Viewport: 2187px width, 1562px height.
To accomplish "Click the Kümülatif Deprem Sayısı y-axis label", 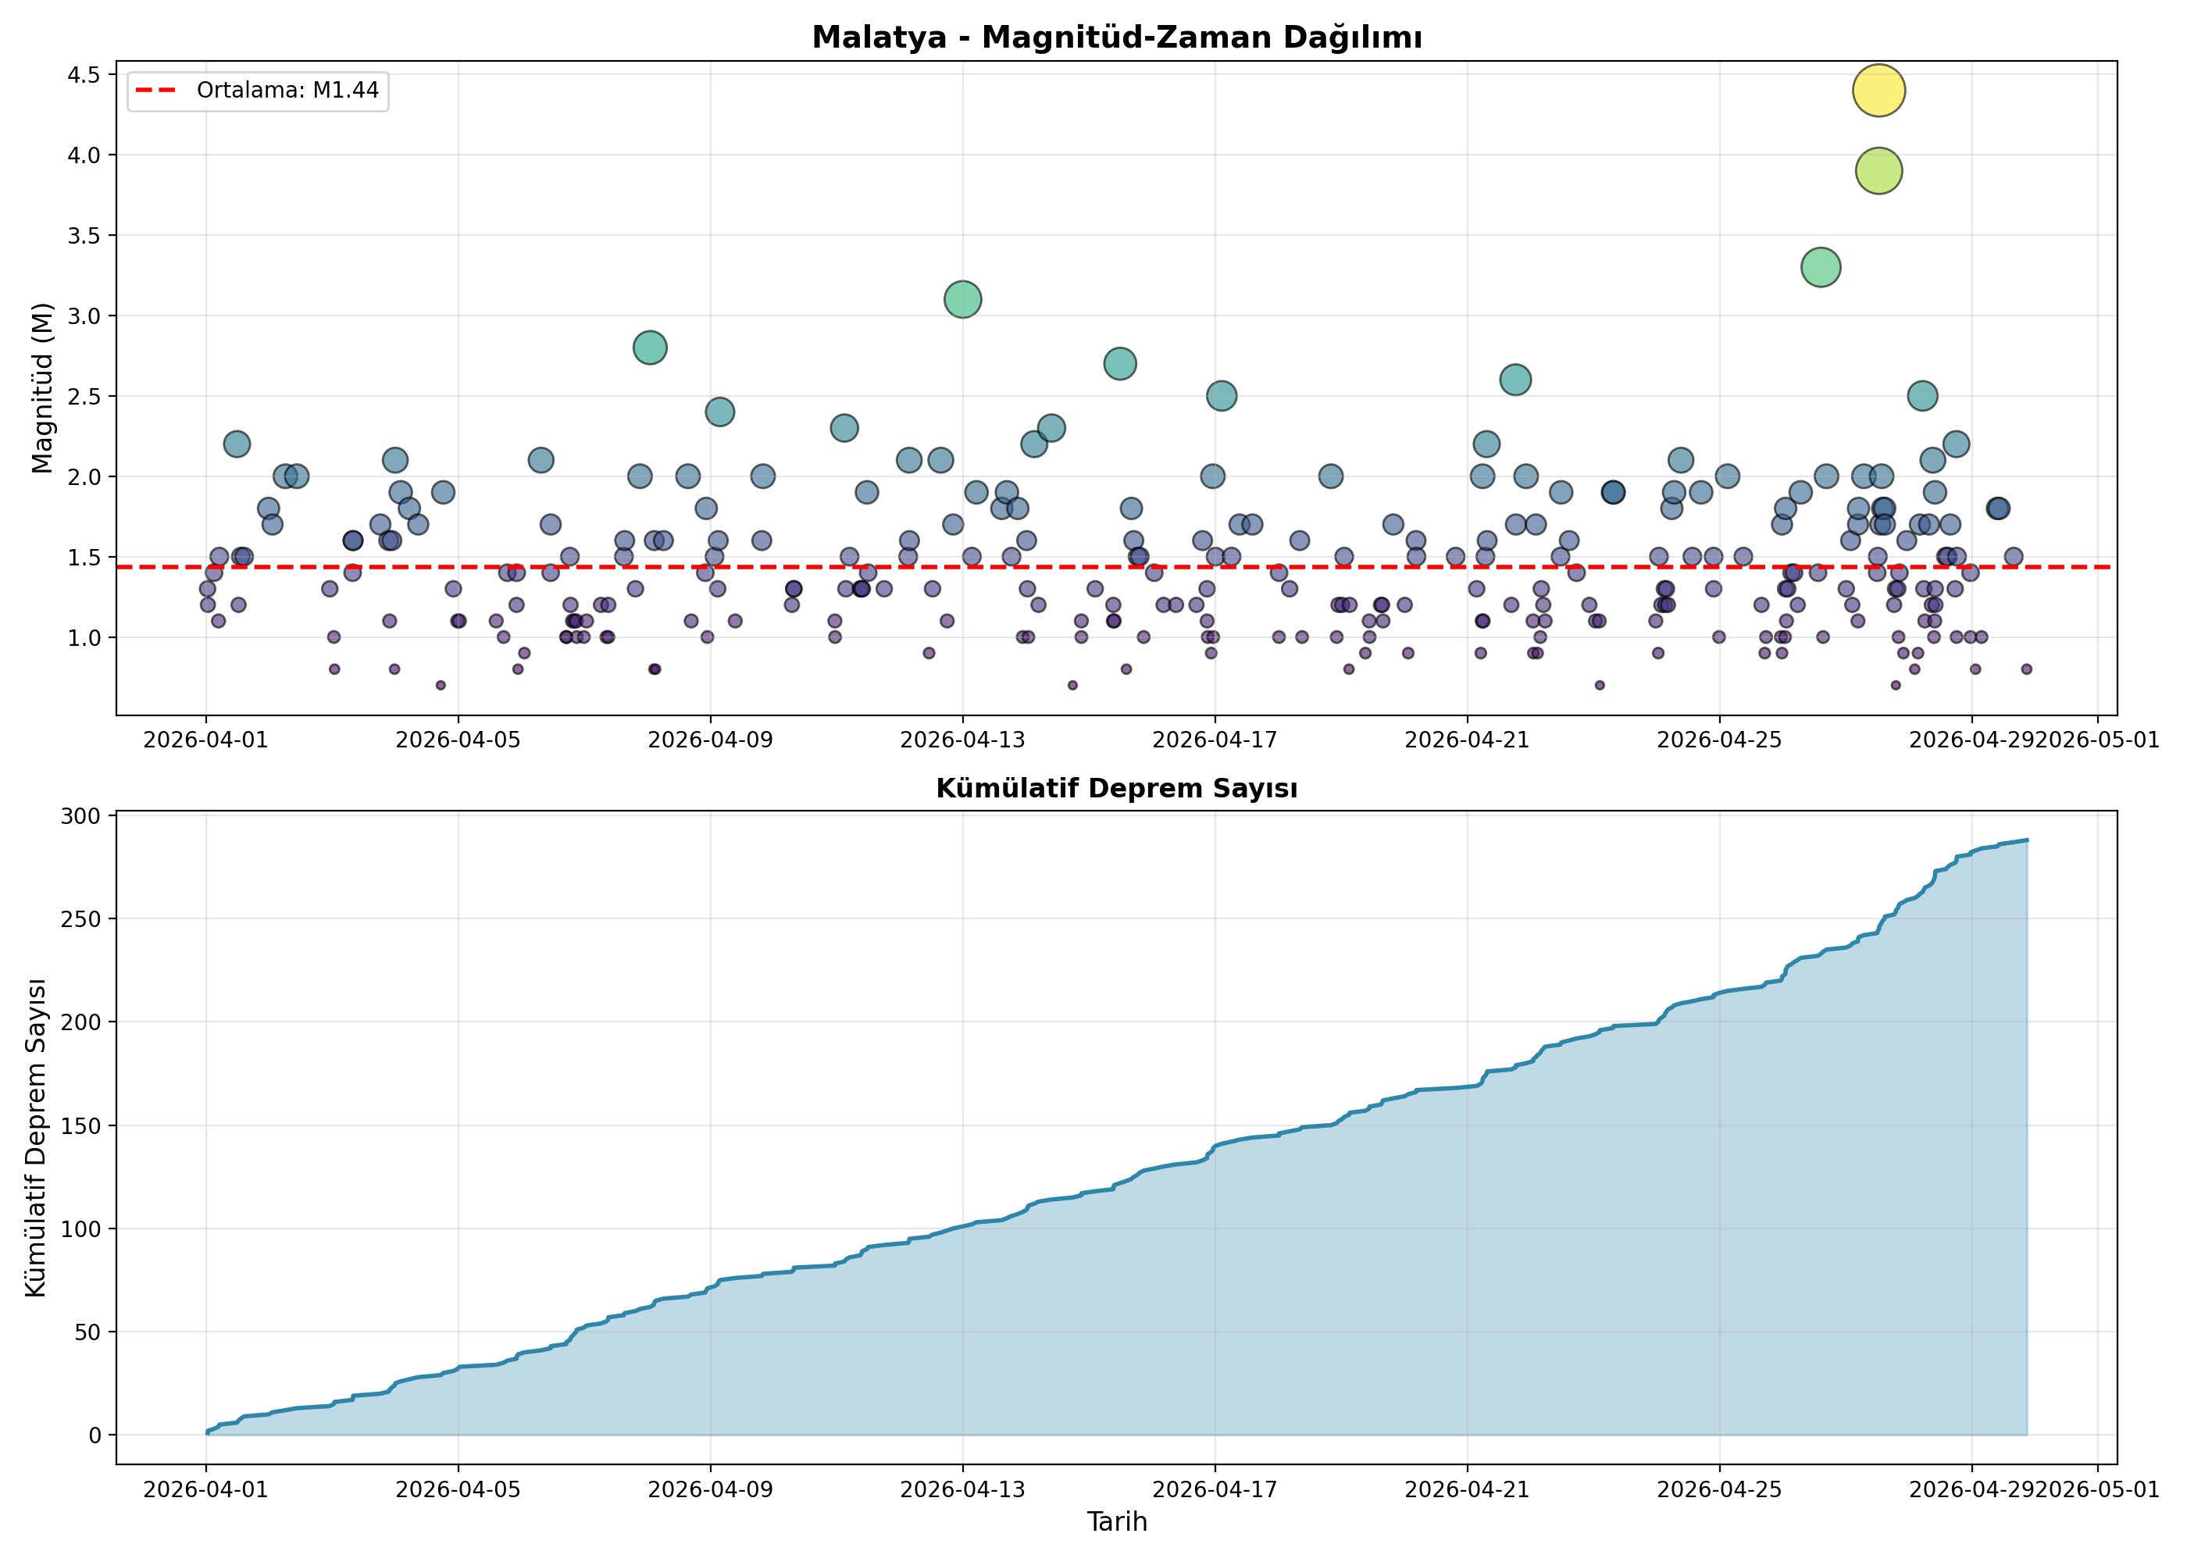I will click(x=36, y=1138).
